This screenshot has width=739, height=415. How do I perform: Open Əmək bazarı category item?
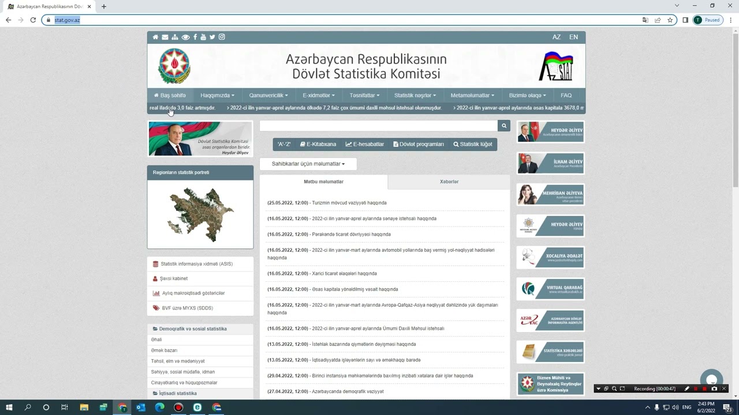pos(164,350)
